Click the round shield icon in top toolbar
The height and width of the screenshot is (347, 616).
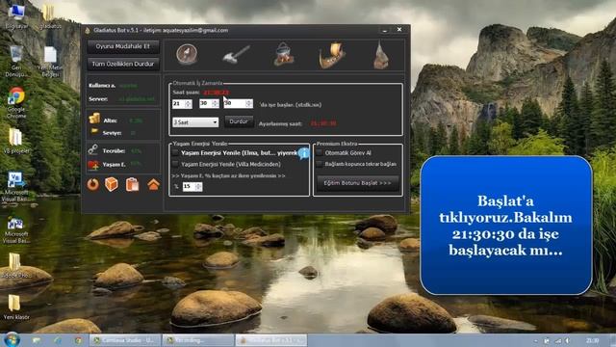[187, 54]
